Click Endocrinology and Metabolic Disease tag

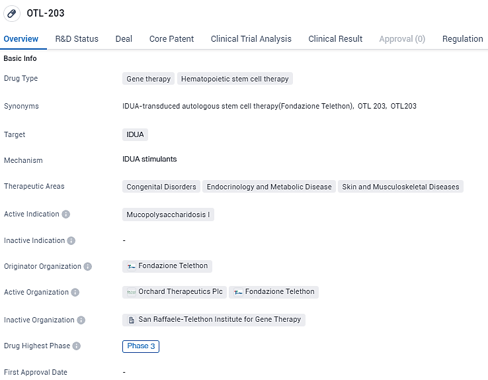pyautogui.click(x=269, y=187)
